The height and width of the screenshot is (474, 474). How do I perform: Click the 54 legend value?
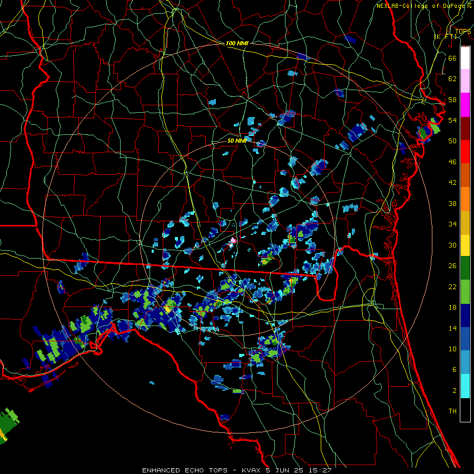(x=452, y=120)
